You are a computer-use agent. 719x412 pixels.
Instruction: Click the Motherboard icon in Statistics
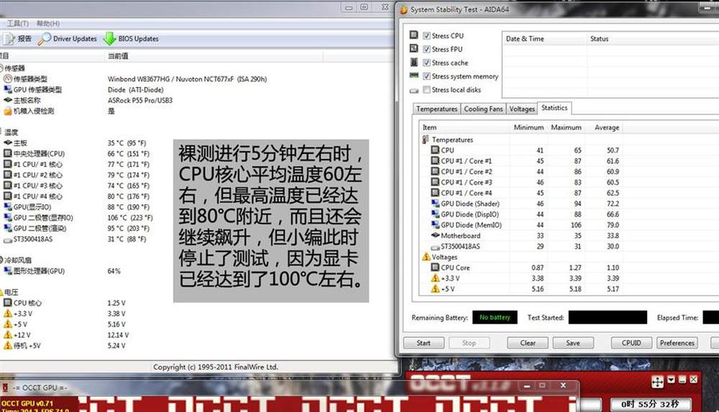435,235
